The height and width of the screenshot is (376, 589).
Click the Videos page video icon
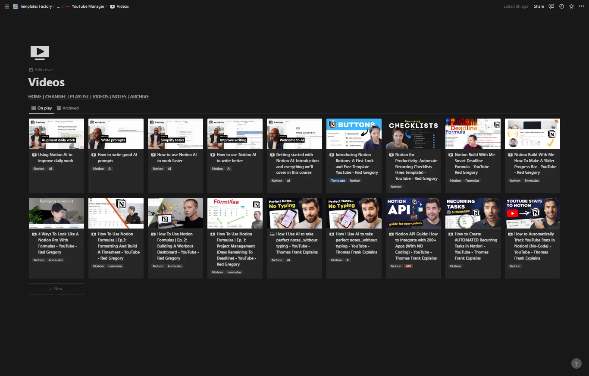coord(40,53)
